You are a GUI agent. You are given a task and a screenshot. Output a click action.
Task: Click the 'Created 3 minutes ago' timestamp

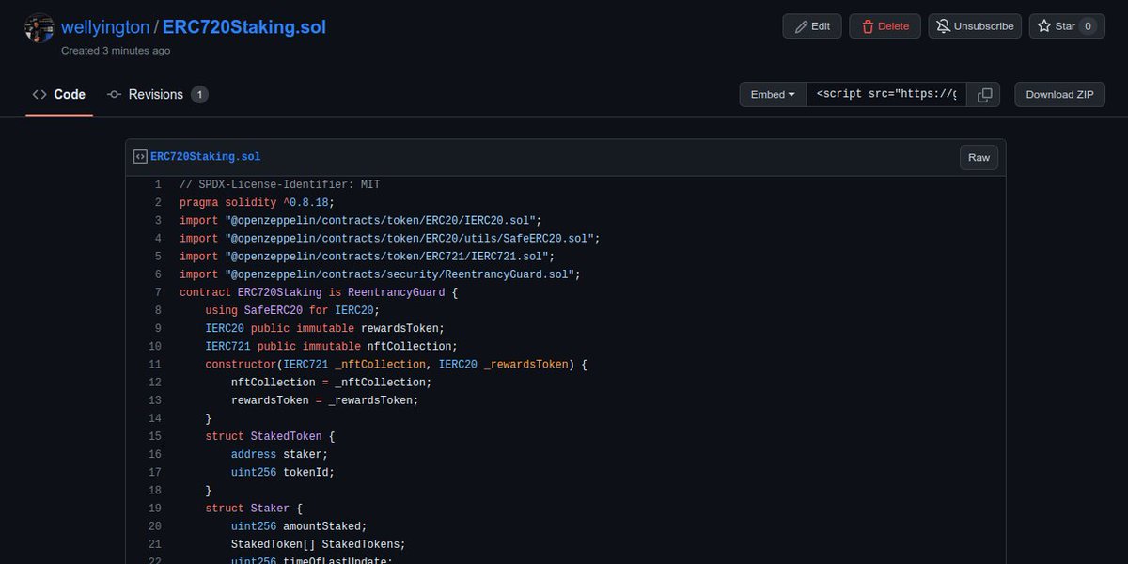(116, 51)
